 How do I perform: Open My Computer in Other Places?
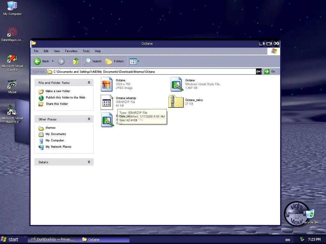coord(55,140)
